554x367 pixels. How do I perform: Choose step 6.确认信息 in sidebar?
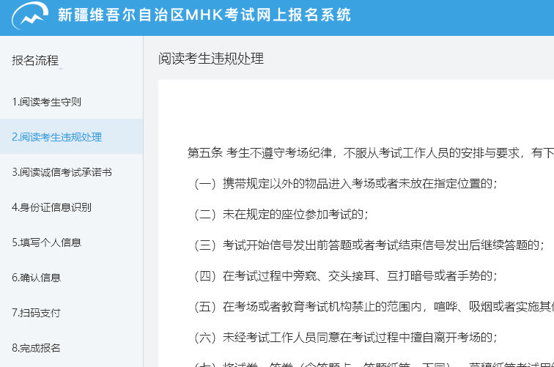(x=36, y=278)
